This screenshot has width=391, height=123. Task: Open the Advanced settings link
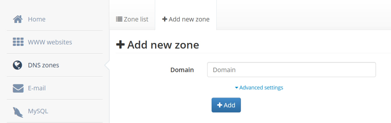point(261,88)
